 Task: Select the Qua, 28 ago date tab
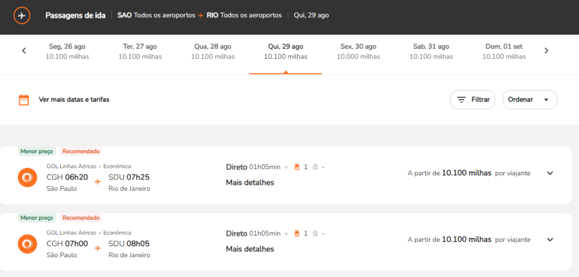coord(213,51)
